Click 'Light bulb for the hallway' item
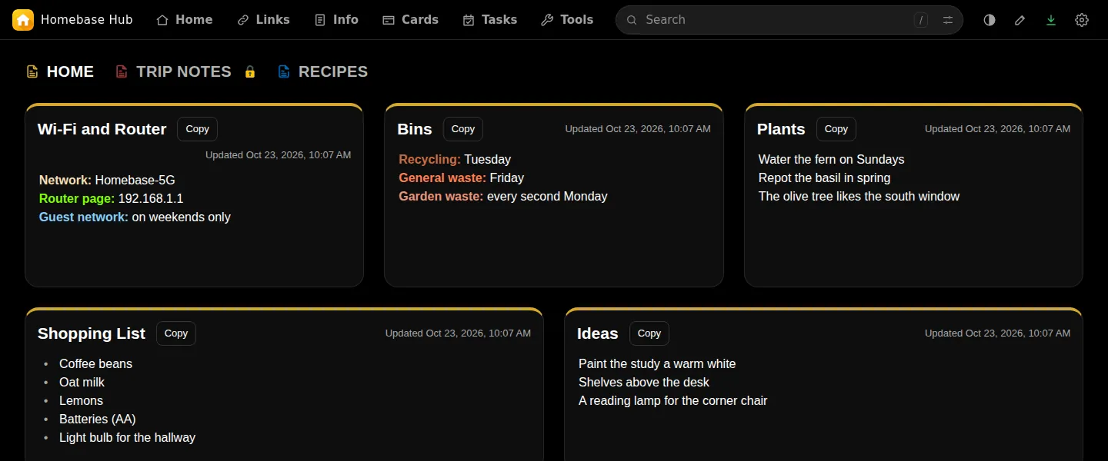The width and height of the screenshot is (1108, 461). coord(127,438)
